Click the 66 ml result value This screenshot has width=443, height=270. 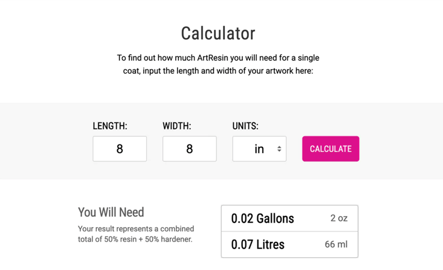tap(336, 244)
